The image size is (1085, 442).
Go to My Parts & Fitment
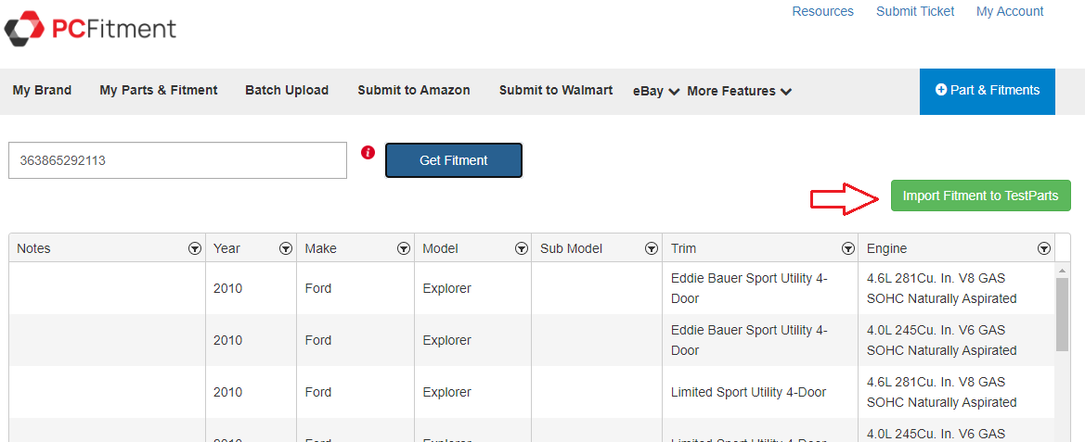pos(159,91)
